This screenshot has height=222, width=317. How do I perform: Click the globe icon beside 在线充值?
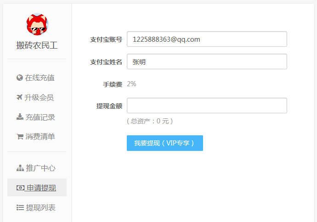[20, 78]
